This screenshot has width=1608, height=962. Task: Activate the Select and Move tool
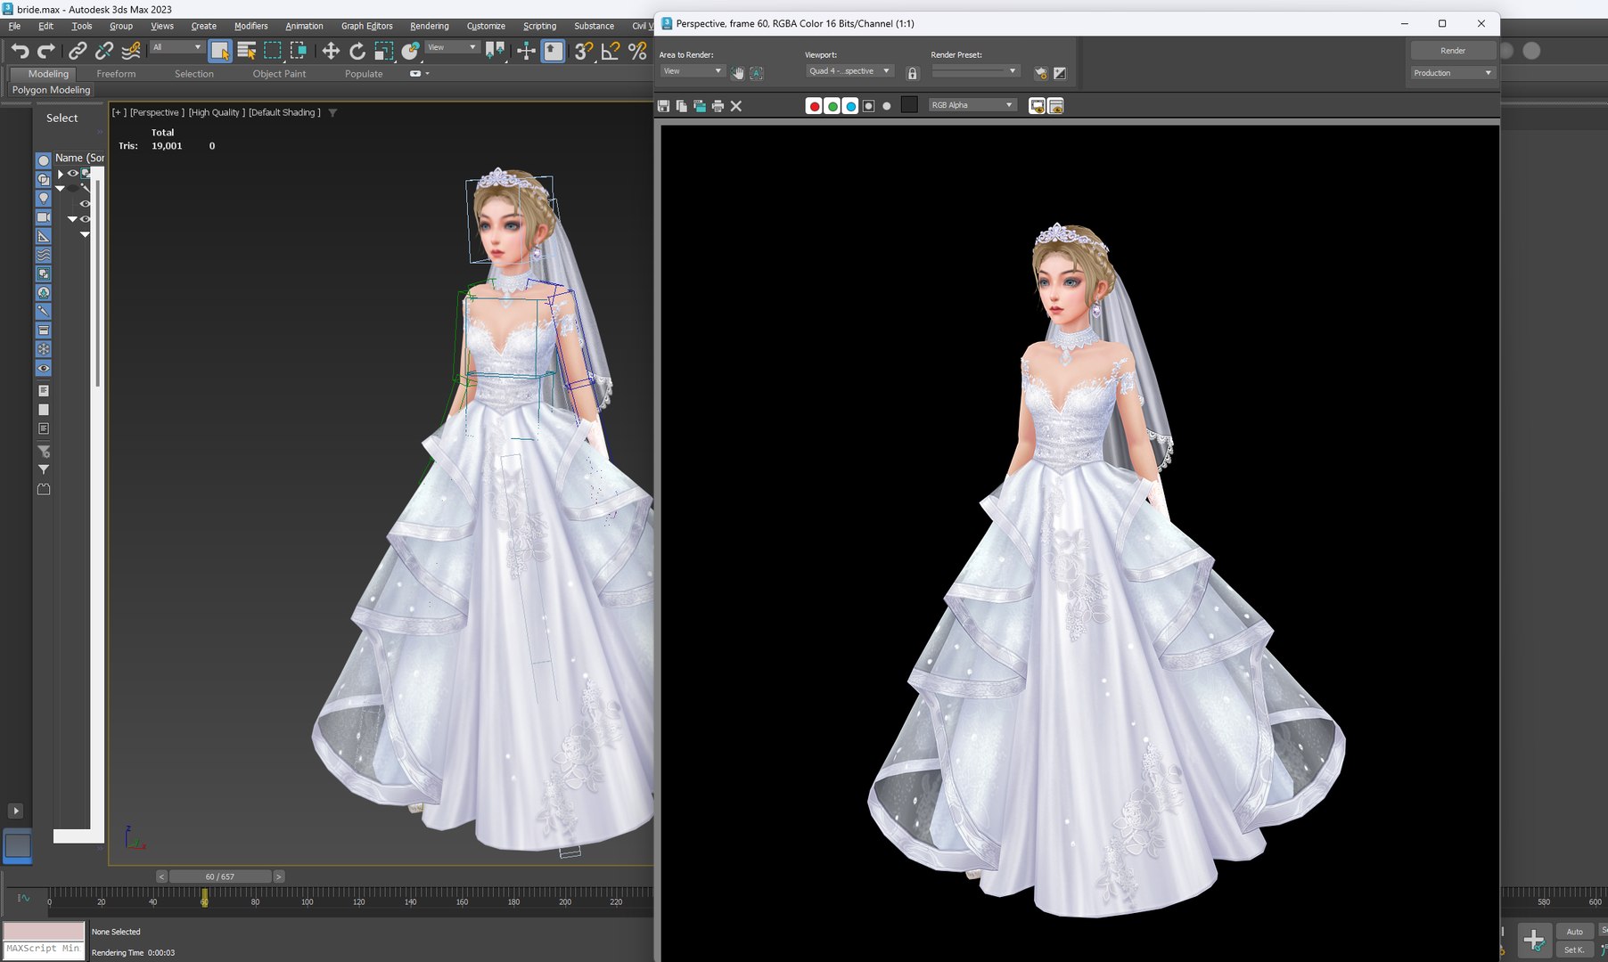coord(331,51)
